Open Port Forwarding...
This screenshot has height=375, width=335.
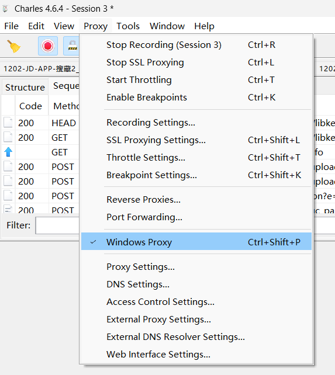pyautogui.click(x=196, y=217)
